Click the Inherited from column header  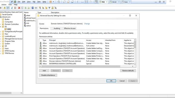(110, 40)
